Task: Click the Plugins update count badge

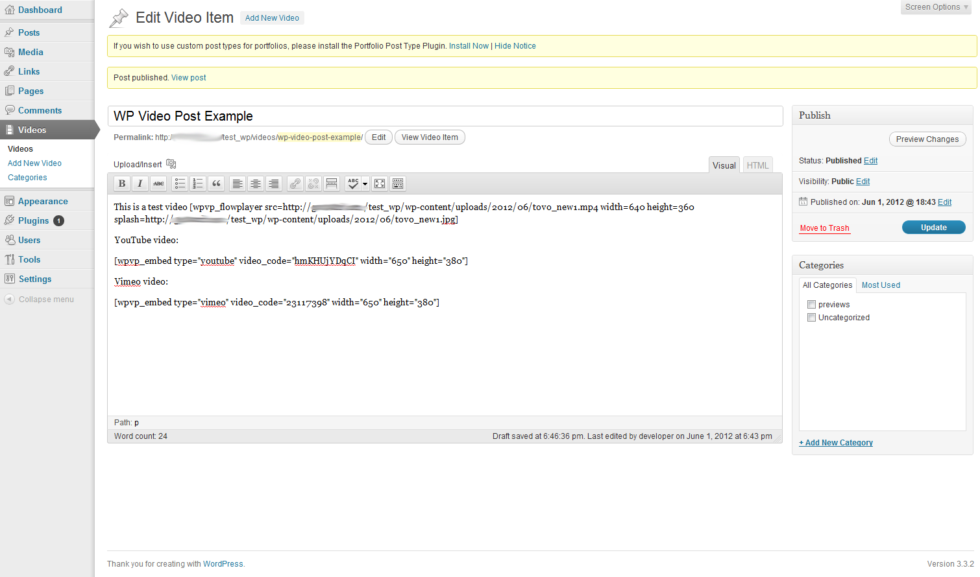Action: pos(58,220)
